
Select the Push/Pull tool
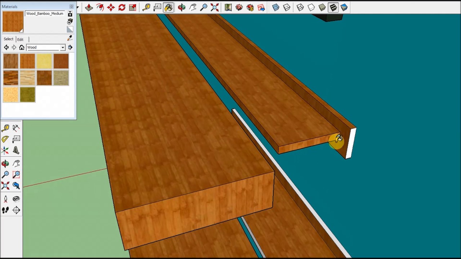click(x=89, y=7)
